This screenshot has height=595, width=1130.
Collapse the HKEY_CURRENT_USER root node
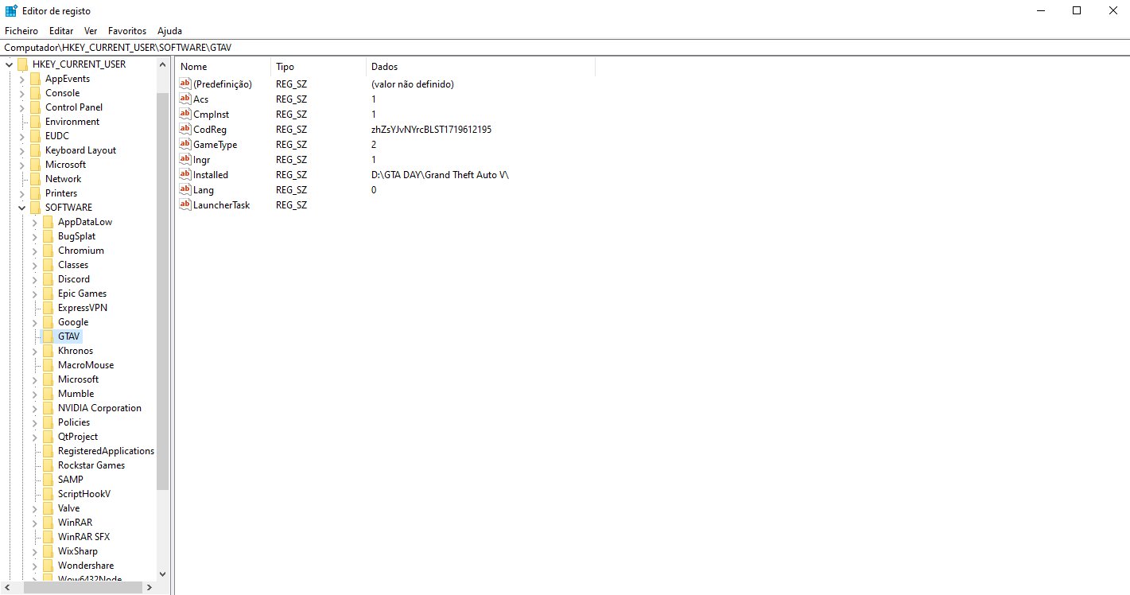(9, 64)
